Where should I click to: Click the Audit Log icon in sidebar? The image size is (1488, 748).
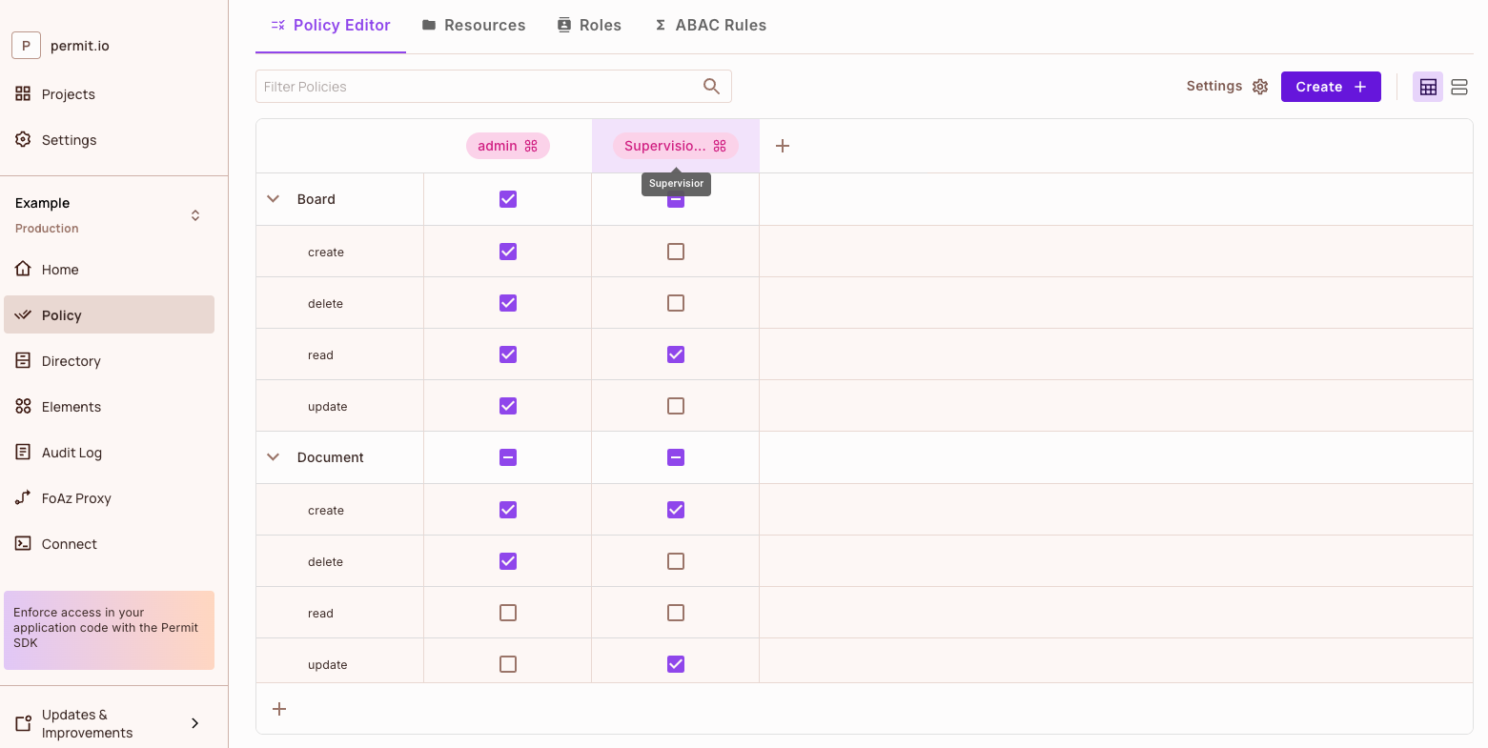coord(23,452)
